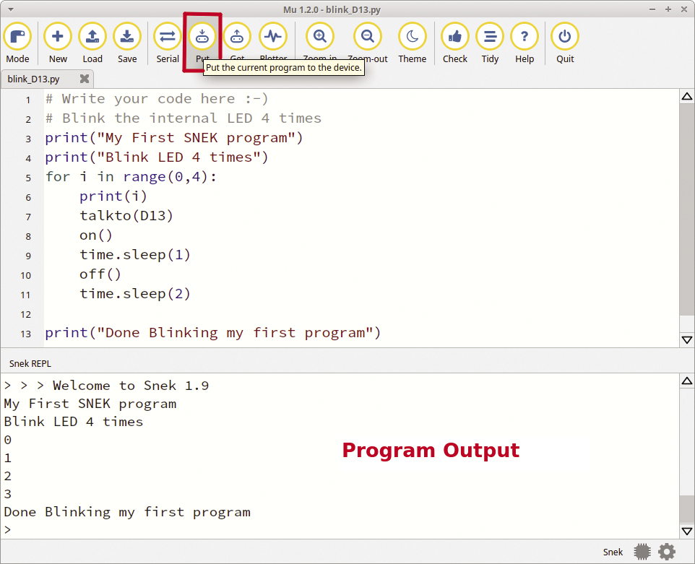Save the current program

(127, 43)
